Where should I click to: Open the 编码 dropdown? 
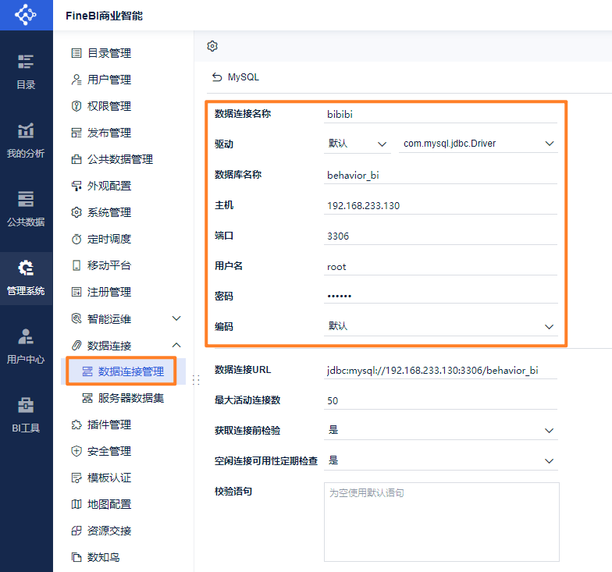[x=440, y=326]
